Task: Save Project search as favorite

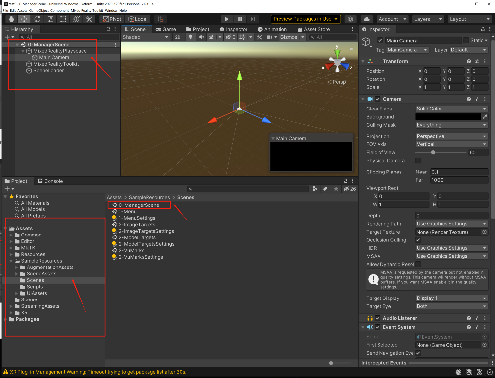Action: tap(336, 189)
